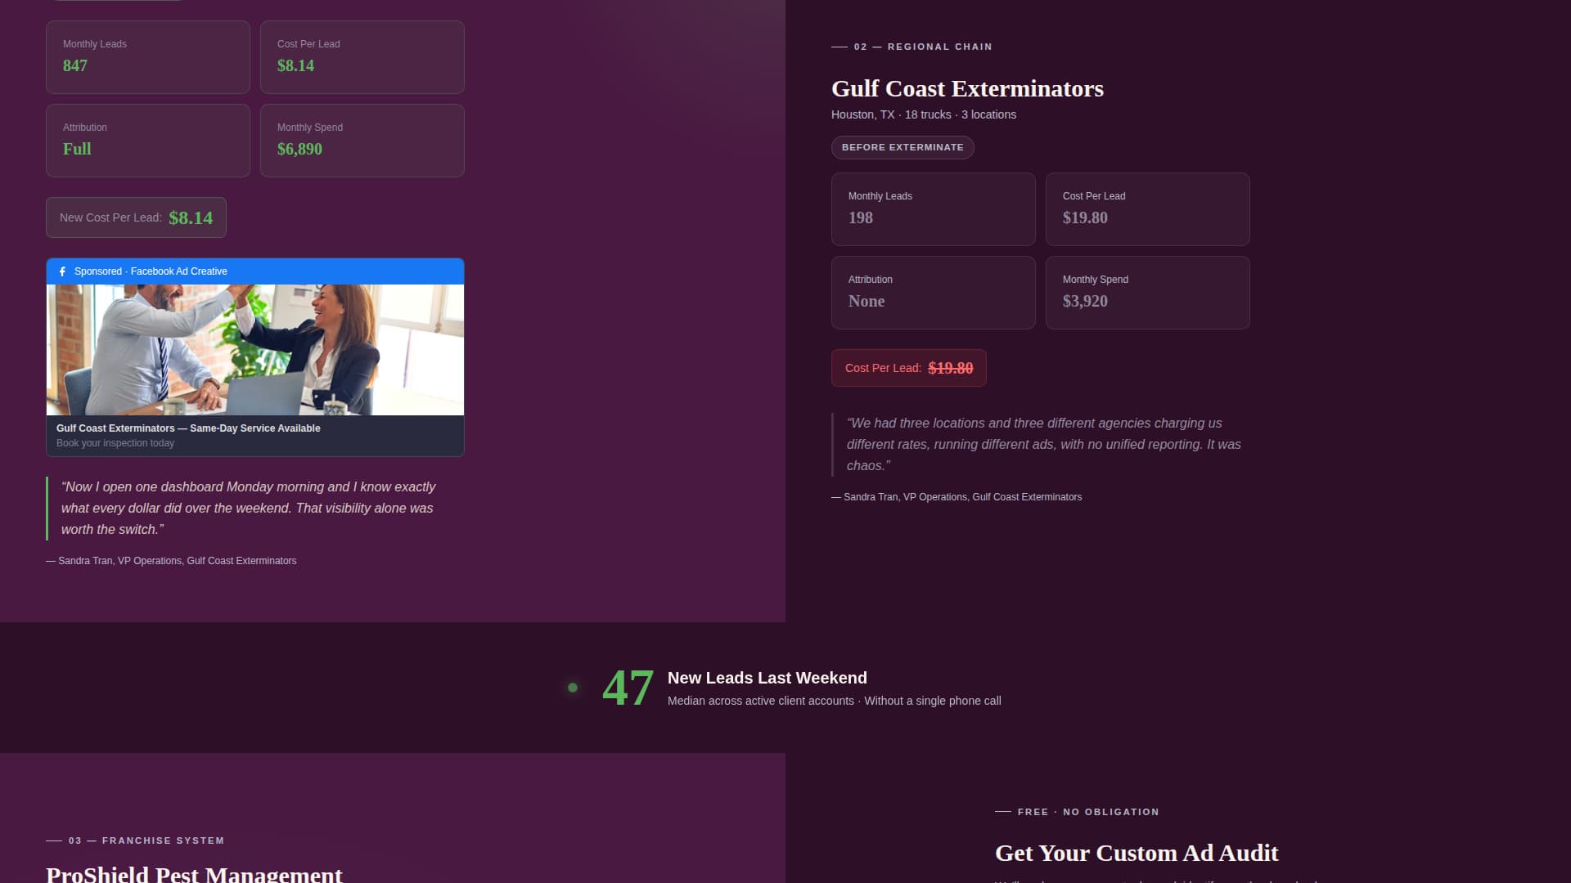
Task: Click the 'Gulf Coast Exterminators' heading
Action: pyautogui.click(x=967, y=88)
